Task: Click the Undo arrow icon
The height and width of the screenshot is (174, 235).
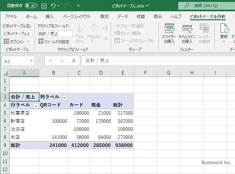Action: coord(53,6)
